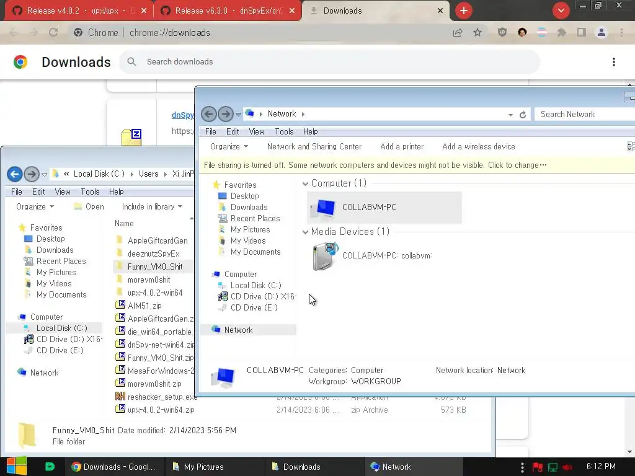Collapse the Computer (1) group
The width and height of the screenshot is (635, 476).
click(305, 183)
